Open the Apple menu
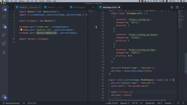 [x=3, y=1]
